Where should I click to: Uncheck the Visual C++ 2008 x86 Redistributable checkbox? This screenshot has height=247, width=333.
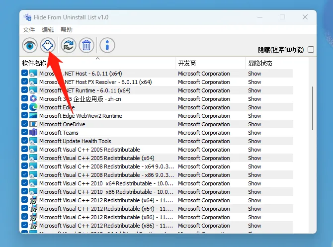click(25, 174)
